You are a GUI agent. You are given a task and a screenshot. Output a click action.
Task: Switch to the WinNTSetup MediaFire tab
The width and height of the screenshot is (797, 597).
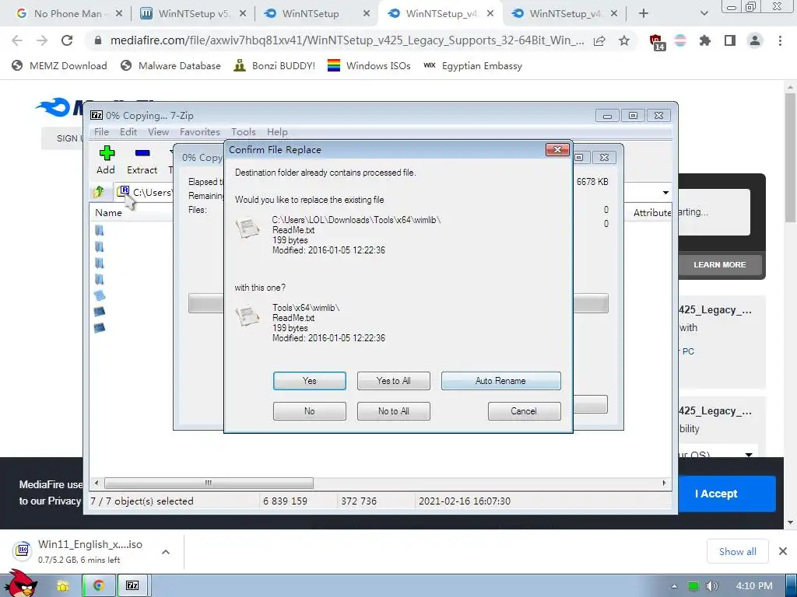311,14
